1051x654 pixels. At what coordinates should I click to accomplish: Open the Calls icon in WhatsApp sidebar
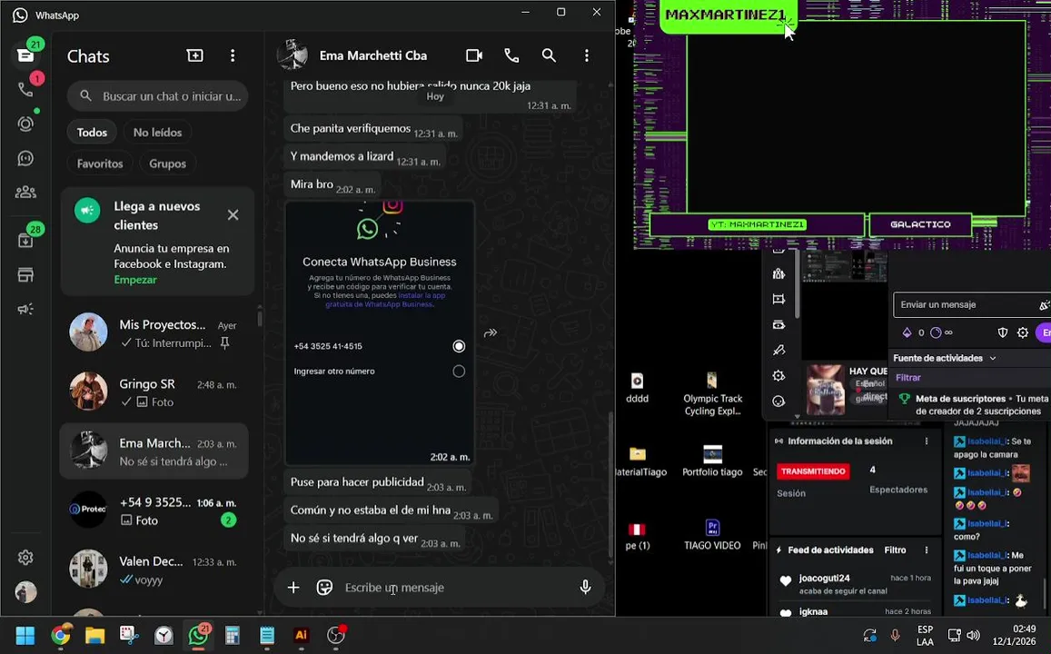click(25, 89)
